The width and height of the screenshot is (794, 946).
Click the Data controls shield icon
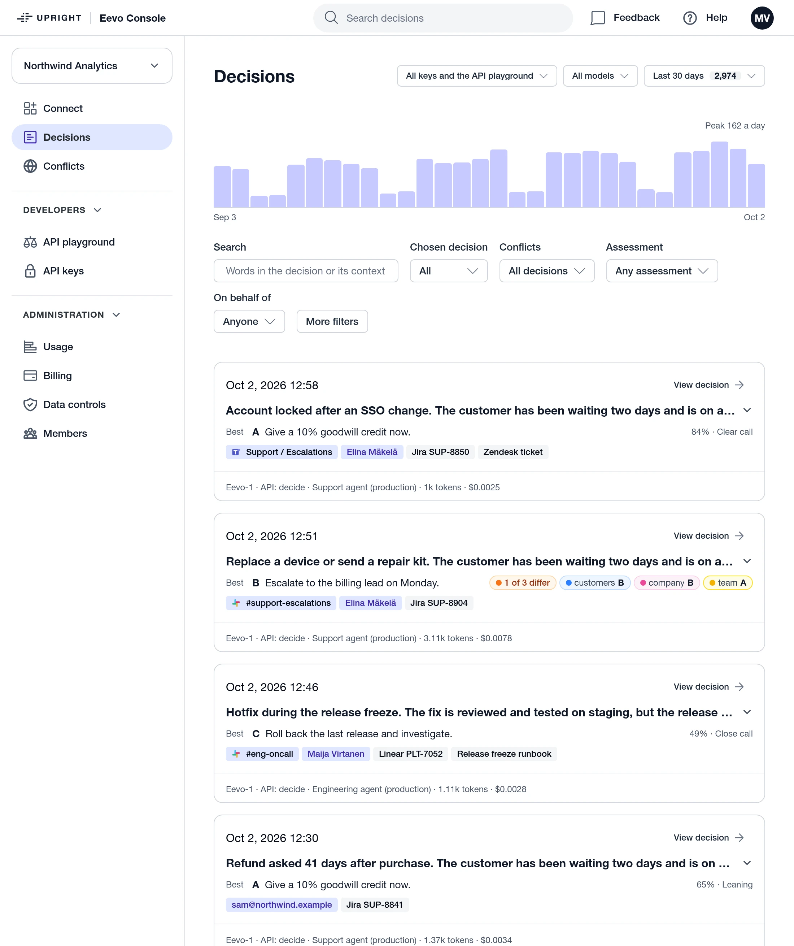pos(30,404)
